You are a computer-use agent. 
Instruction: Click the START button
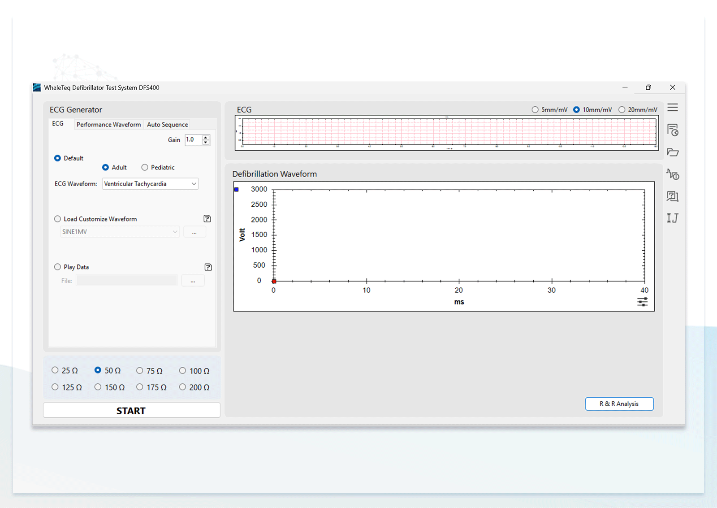pos(131,411)
